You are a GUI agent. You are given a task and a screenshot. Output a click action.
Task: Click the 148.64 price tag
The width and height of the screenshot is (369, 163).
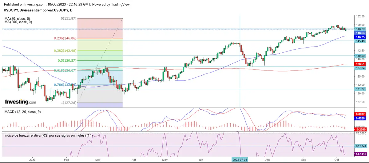coord(360,33)
